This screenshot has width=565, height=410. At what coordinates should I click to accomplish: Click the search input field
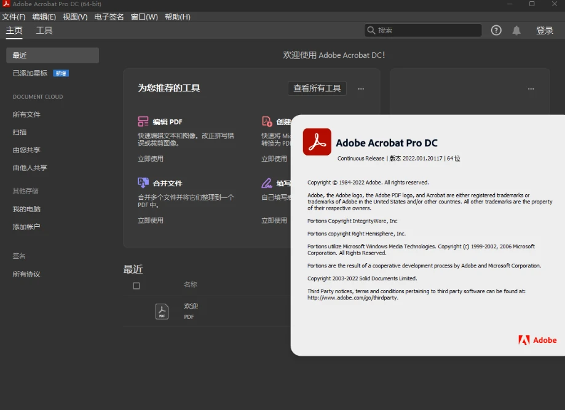(x=422, y=30)
